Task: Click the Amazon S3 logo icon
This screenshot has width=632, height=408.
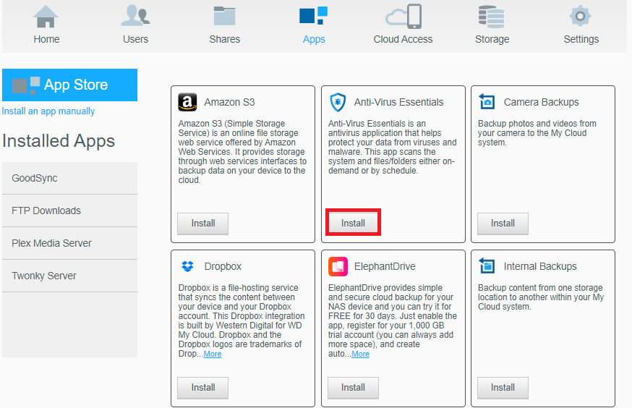Action: (187, 102)
